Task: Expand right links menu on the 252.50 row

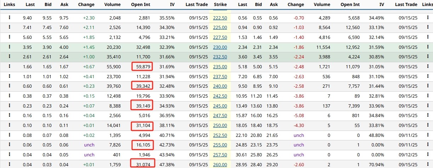Action: pyautogui.click(x=428, y=135)
